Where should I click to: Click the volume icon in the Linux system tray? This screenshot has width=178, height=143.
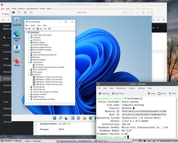(144, 141)
